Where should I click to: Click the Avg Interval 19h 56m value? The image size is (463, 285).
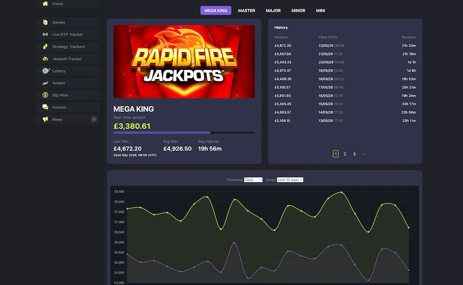210,149
